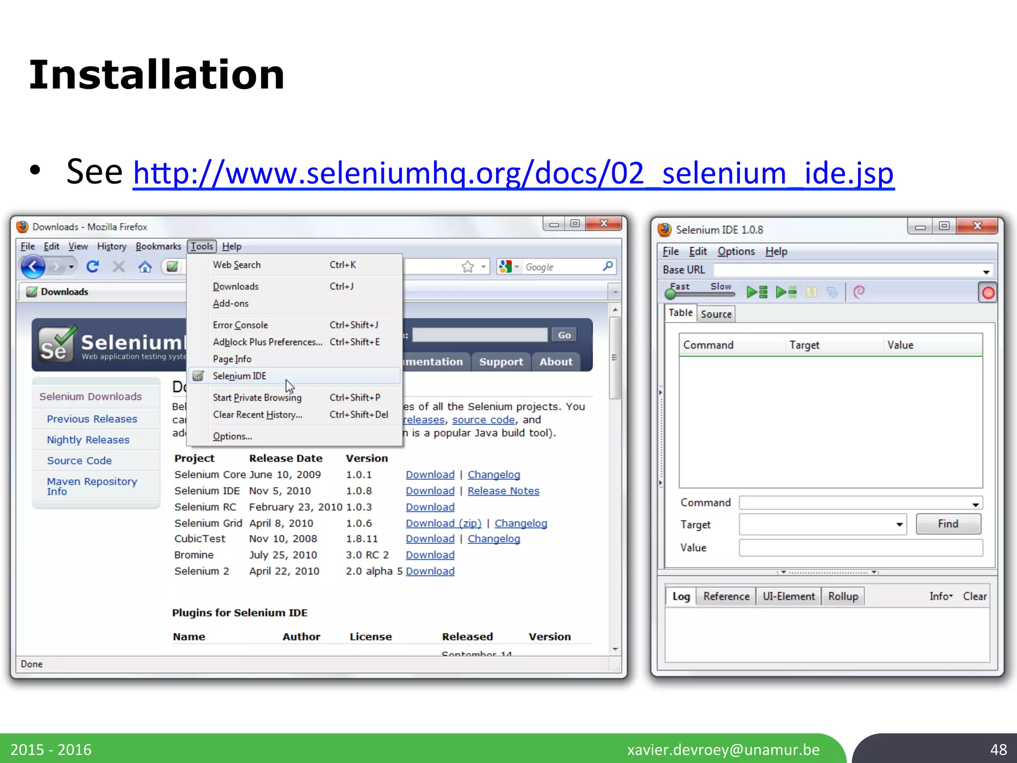Open Nightly Releases sidebar link
The image size is (1017, 763).
click(88, 440)
